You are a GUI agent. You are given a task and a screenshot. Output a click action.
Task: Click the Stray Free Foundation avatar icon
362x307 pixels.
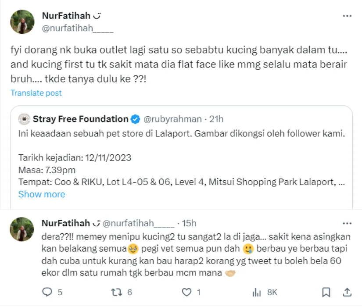click(x=24, y=119)
